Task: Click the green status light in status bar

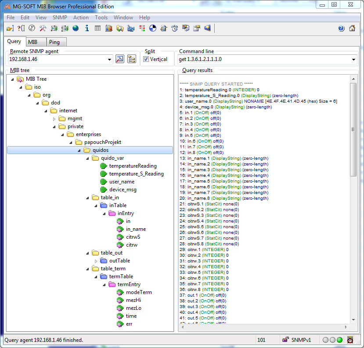Action: click(339, 340)
